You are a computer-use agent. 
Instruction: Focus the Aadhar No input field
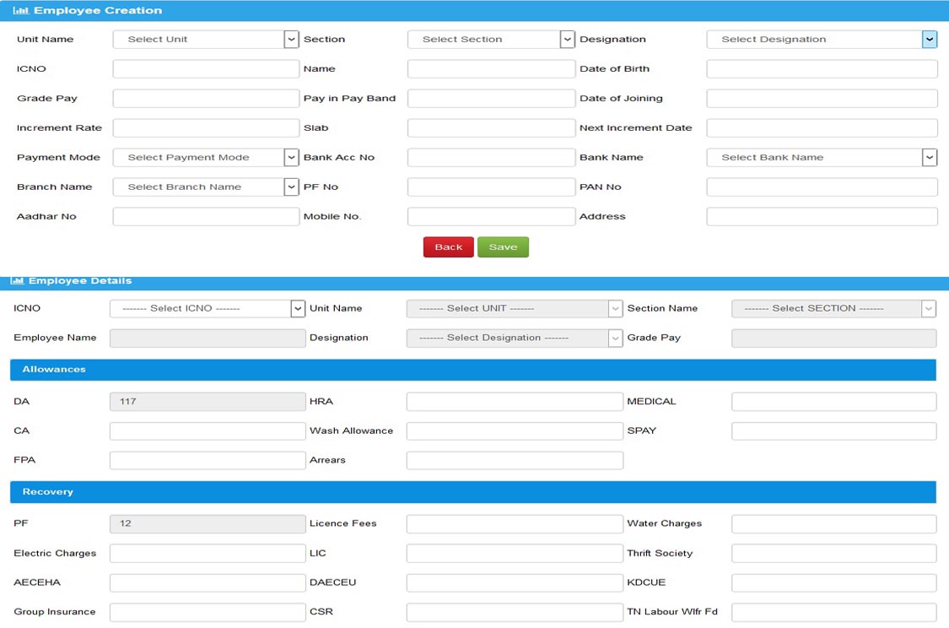[x=206, y=217]
